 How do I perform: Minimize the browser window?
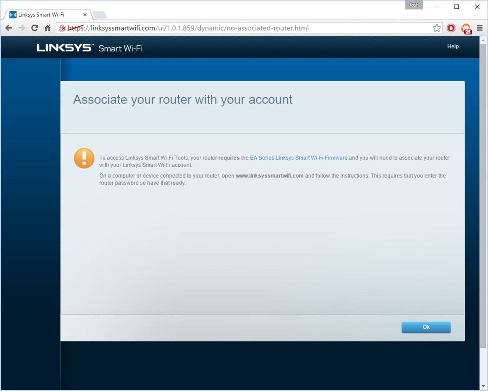point(437,7)
